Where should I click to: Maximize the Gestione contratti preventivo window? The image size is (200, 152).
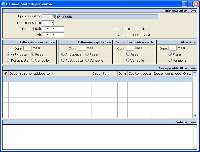[190, 4]
